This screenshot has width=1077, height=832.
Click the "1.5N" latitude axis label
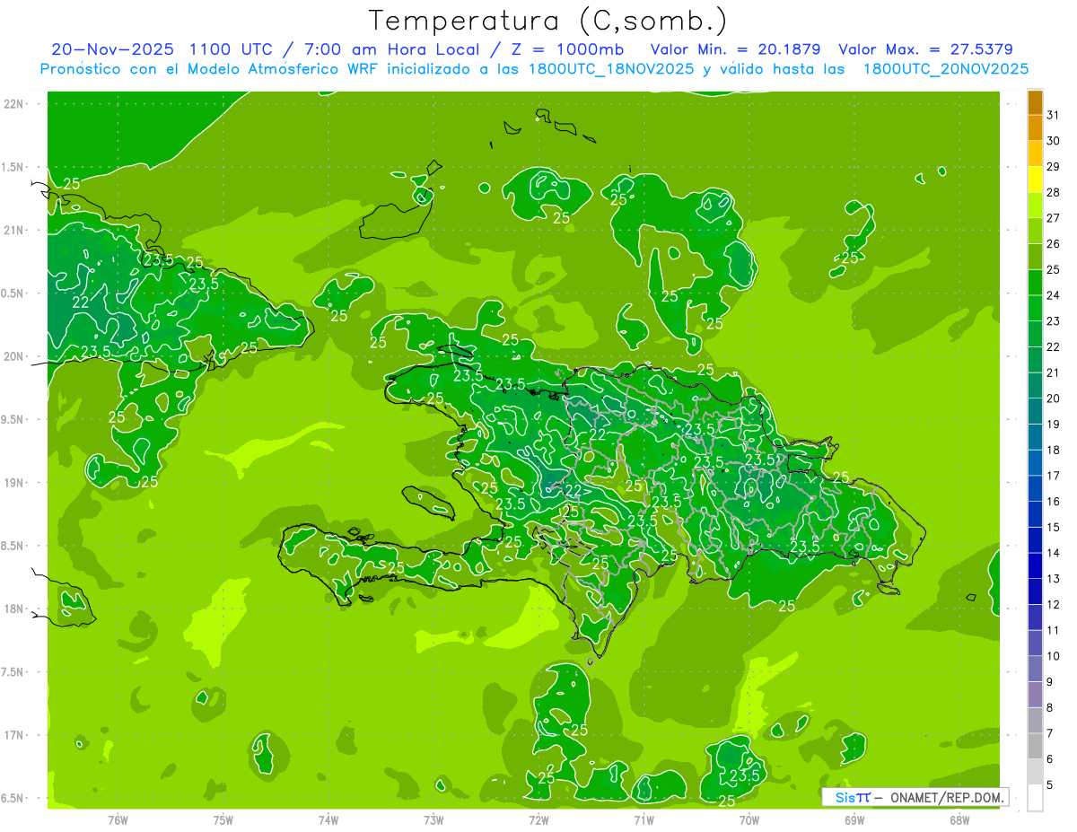(14, 168)
